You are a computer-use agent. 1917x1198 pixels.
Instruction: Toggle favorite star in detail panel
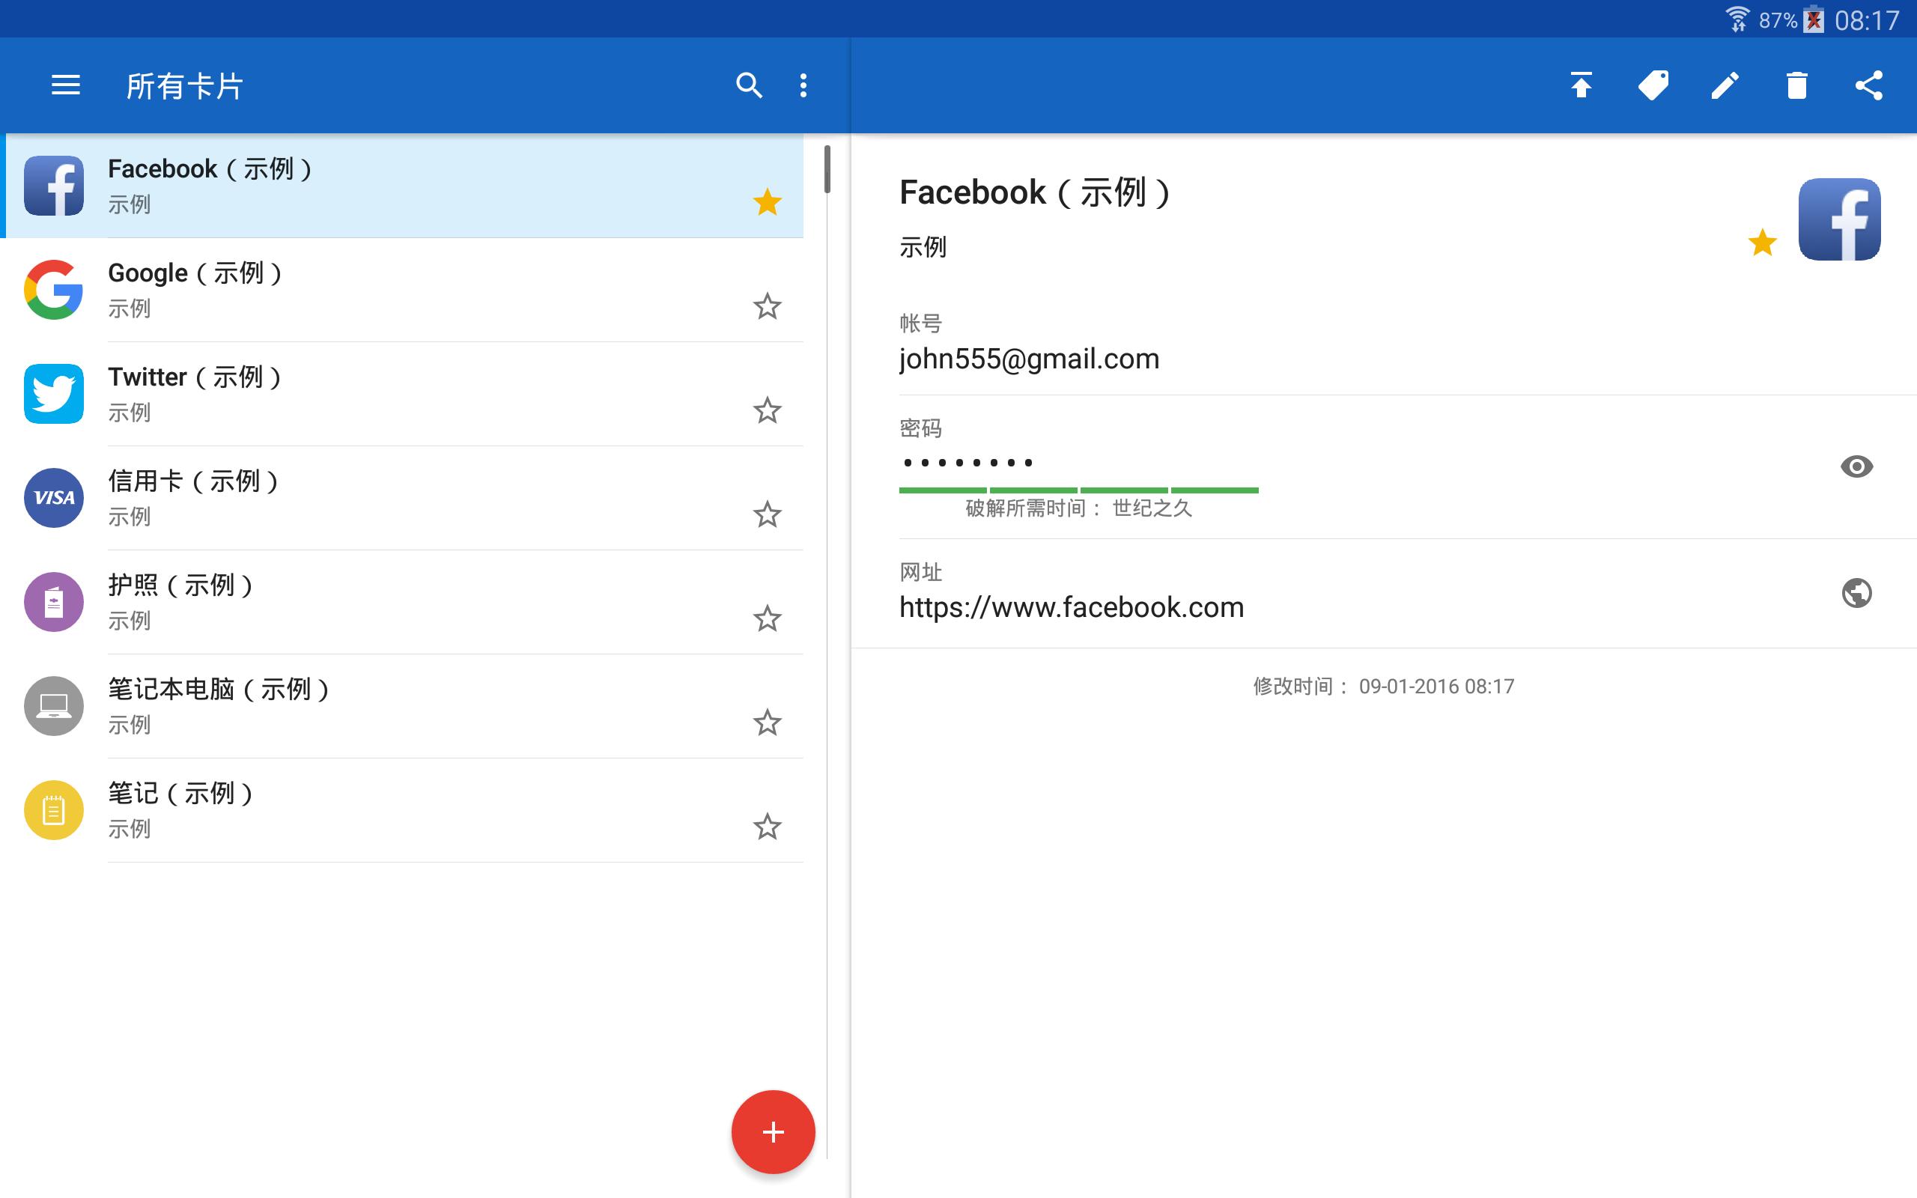(1763, 243)
